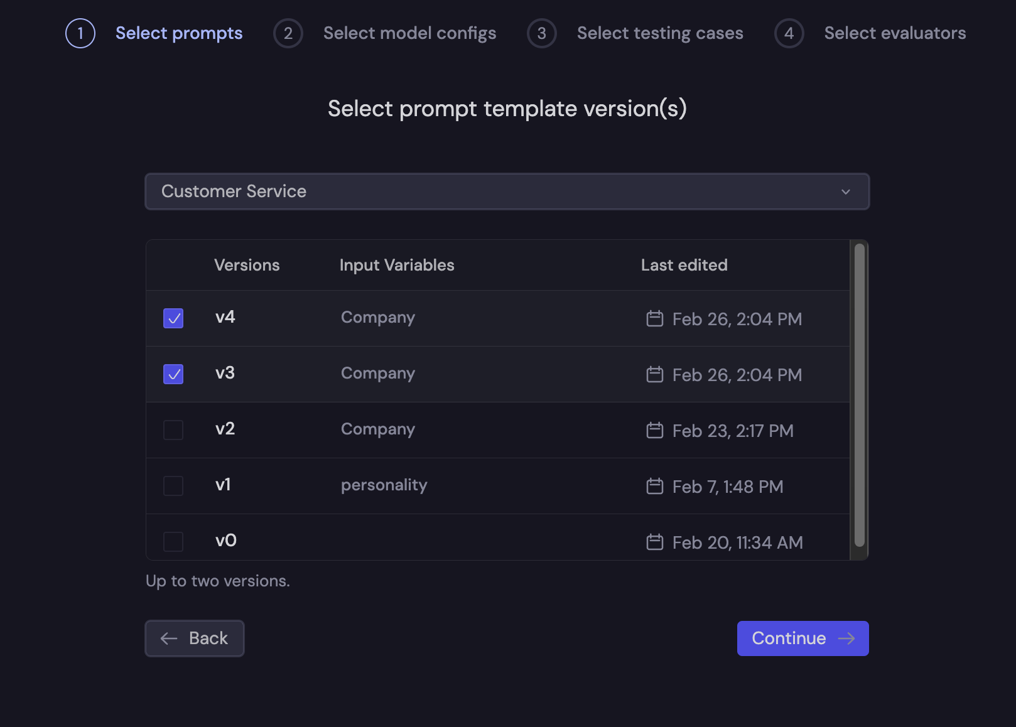
Task: Click the step 4 circle icon
Action: coord(789,33)
